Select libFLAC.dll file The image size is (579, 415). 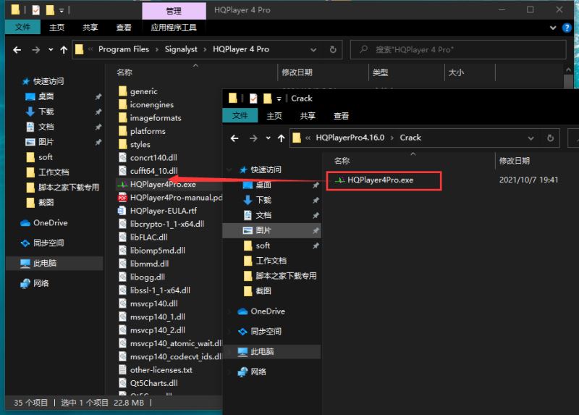143,238
